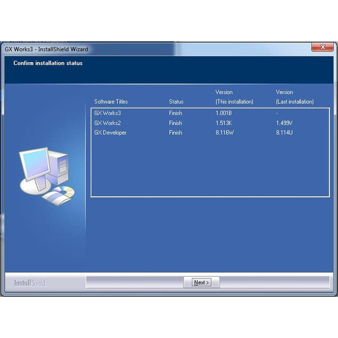Viewport: 338px width, 338px height.
Task: Click the Version (This installation) column header
Action: 234,97
